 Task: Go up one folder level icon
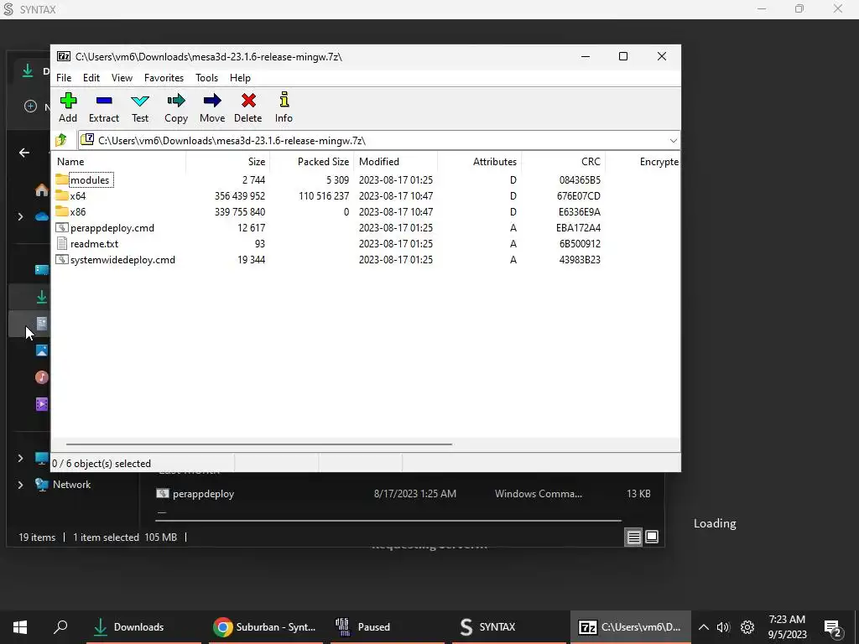(x=61, y=140)
